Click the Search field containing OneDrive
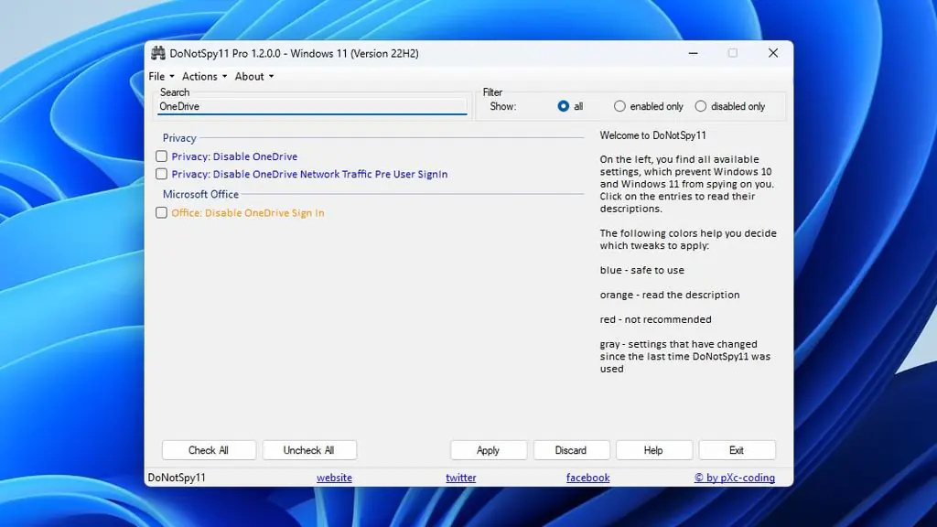 (x=311, y=107)
